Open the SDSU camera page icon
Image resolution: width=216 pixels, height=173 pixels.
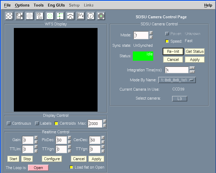(40, 16)
